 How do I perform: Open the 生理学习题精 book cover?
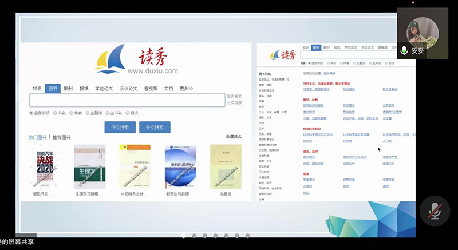(90, 166)
